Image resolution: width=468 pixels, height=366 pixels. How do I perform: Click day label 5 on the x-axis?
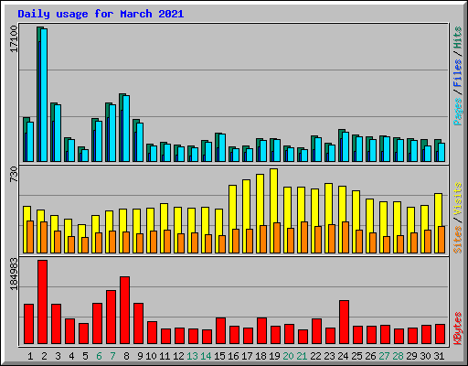click(x=85, y=356)
